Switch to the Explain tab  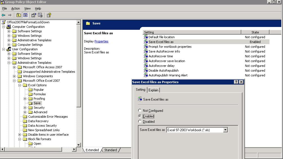153,90
